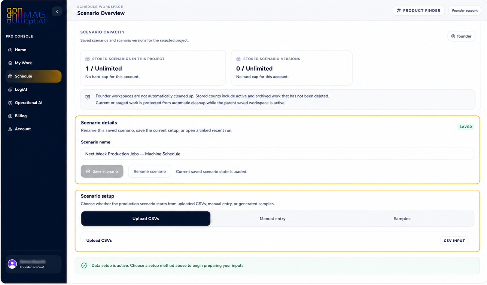Screen dimensions: 487x285
Task: Select the Schedule menu item
Action: click(33, 76)
